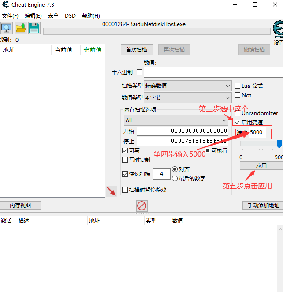Open the 帮助(H) menu
This screenshot has height=292, width=283.
pos(91,15)
